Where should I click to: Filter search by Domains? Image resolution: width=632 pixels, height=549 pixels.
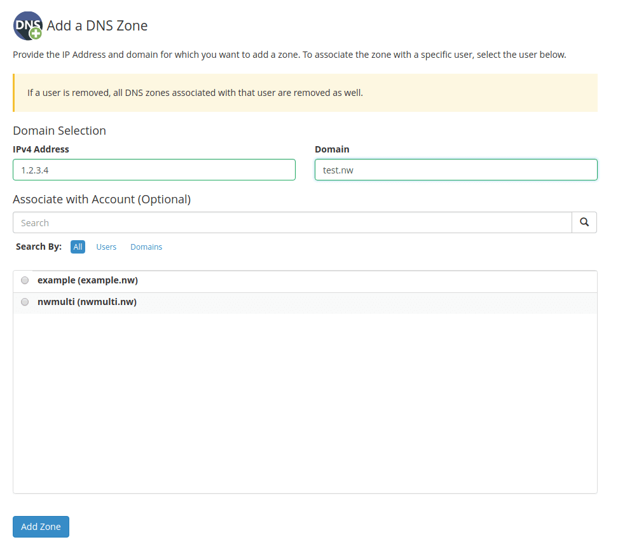point(146,247)
